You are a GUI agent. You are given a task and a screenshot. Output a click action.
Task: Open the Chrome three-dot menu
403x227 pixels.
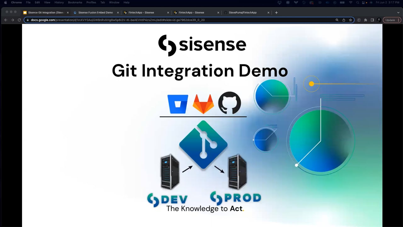(399, 20)
